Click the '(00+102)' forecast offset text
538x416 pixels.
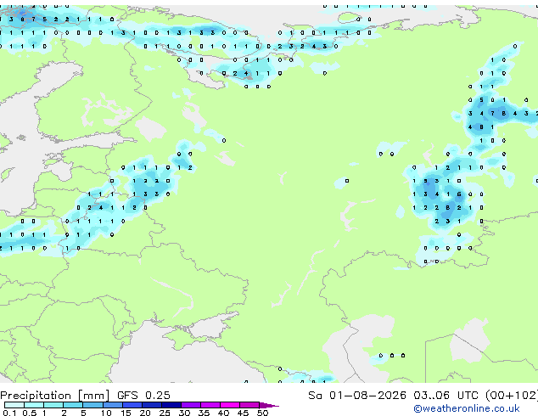click(x=512, y=396)
